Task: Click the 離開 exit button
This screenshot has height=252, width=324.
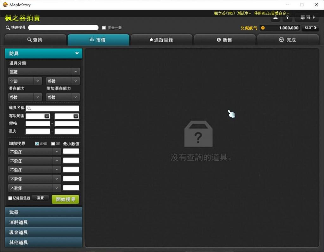Action: pos(307,17)
